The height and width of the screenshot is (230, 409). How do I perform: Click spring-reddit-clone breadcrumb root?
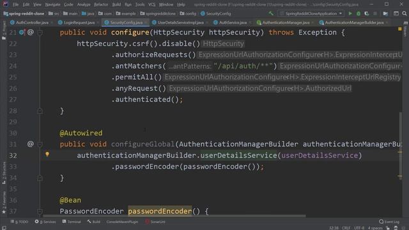point(24,13)
